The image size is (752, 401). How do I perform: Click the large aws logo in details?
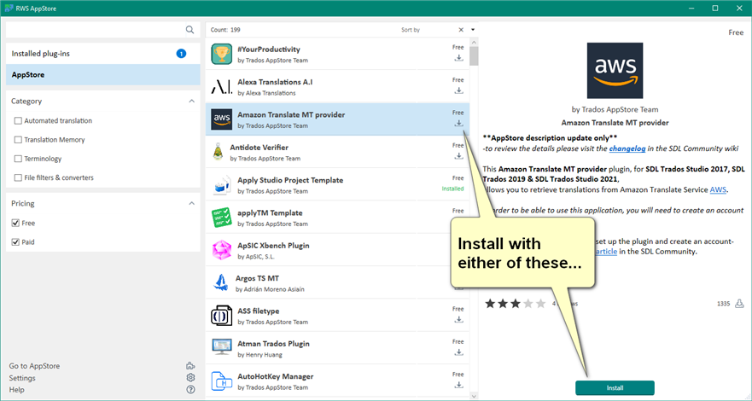click(x=615, y=71)
